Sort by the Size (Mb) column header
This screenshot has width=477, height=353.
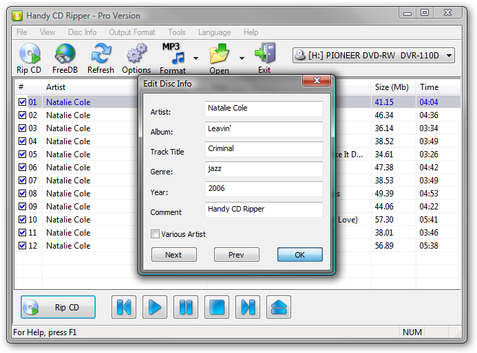tap(393, 87)
